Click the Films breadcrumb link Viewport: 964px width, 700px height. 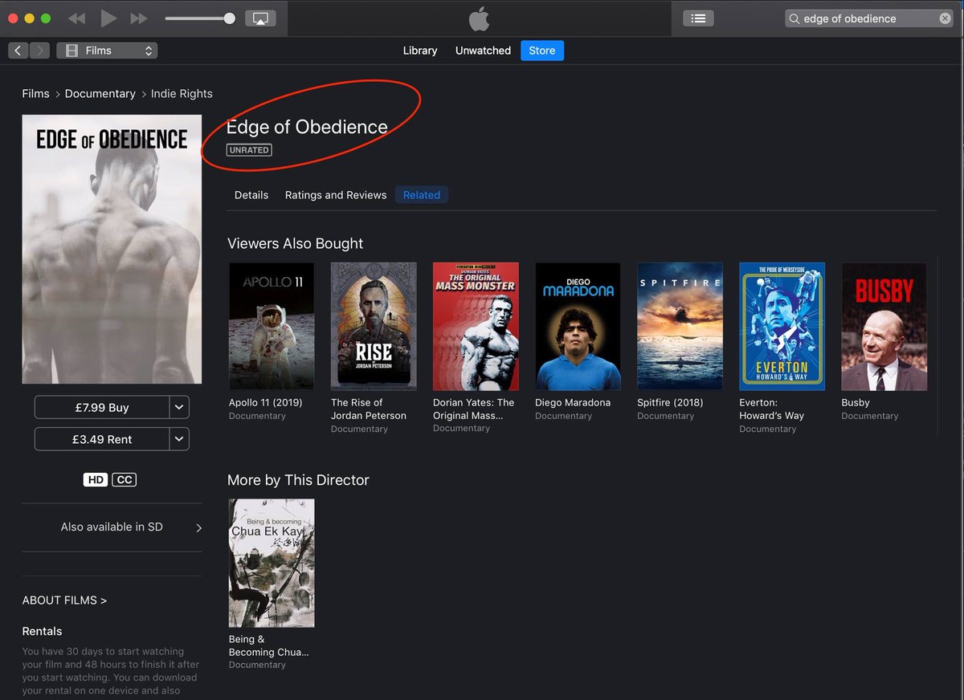click(x=35, y=94)
